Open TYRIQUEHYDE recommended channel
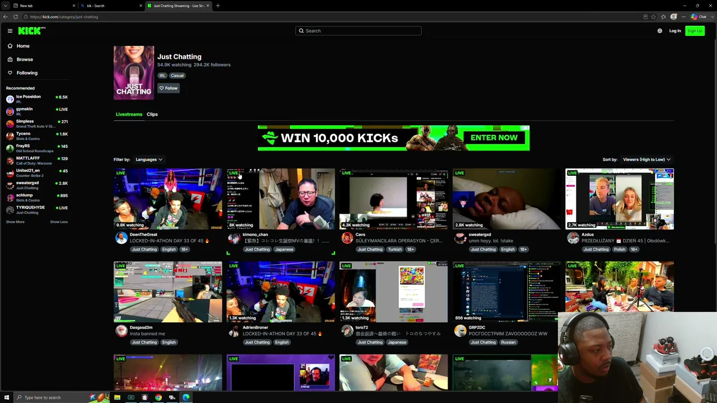This screenshot has height=403, width=717. point(36,210)
